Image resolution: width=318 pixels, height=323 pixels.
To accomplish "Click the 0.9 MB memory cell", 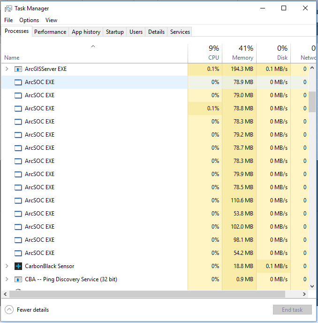I will point(239,279).
